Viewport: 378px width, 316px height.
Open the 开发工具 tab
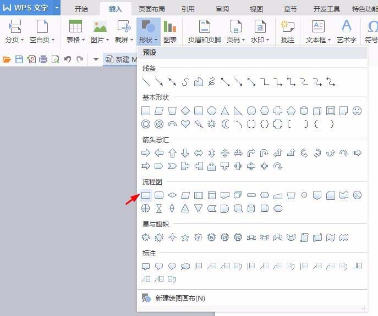click(327, 9)
